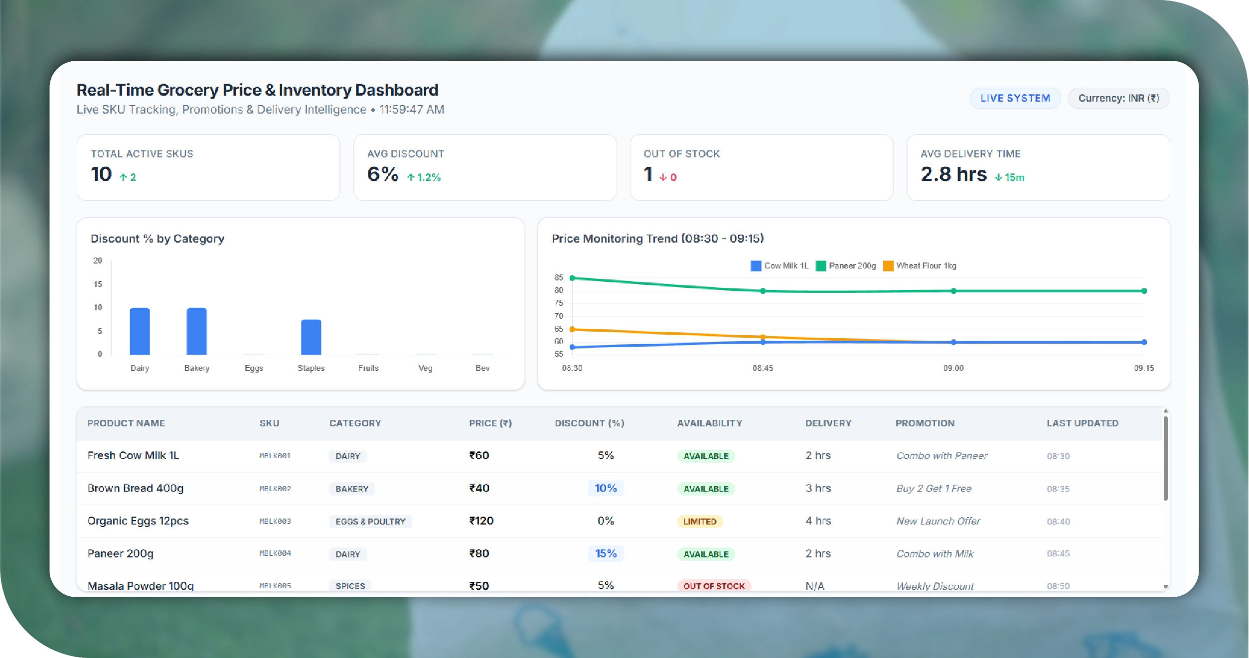Click the LIVE SYSTEM badge
Image resolution: width=1249 pixels, height=658 pixels.
coord(1015,98)
